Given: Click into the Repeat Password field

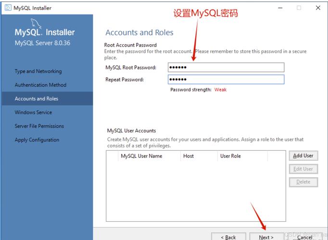Looking at the screenshot, I should (x=226, y=80).
